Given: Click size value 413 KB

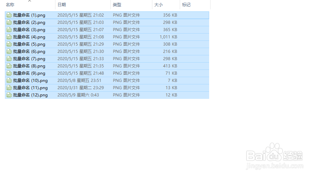Looking at the screenshot, I should 170,66.
